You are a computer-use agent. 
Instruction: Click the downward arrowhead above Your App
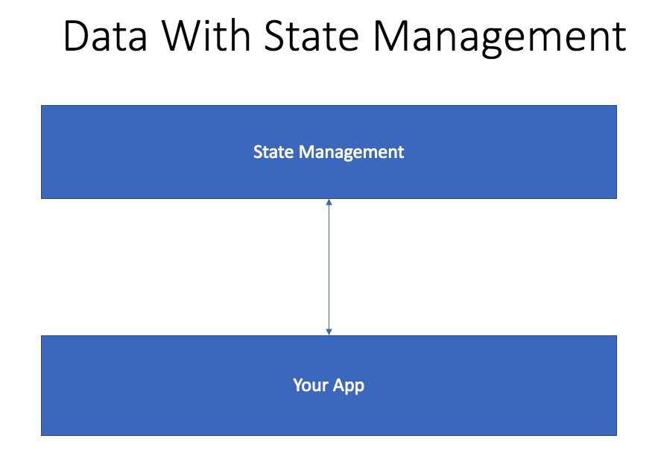coord(329,331)
